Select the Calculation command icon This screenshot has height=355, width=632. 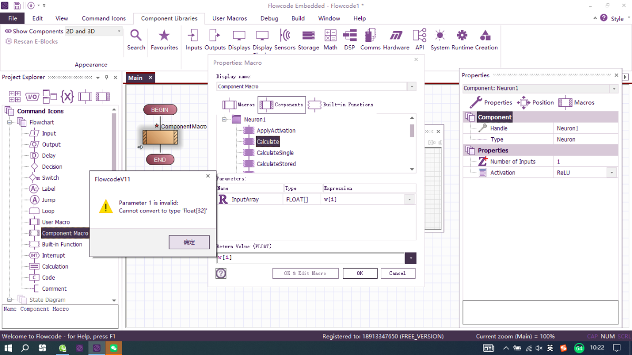pos(55,267)
